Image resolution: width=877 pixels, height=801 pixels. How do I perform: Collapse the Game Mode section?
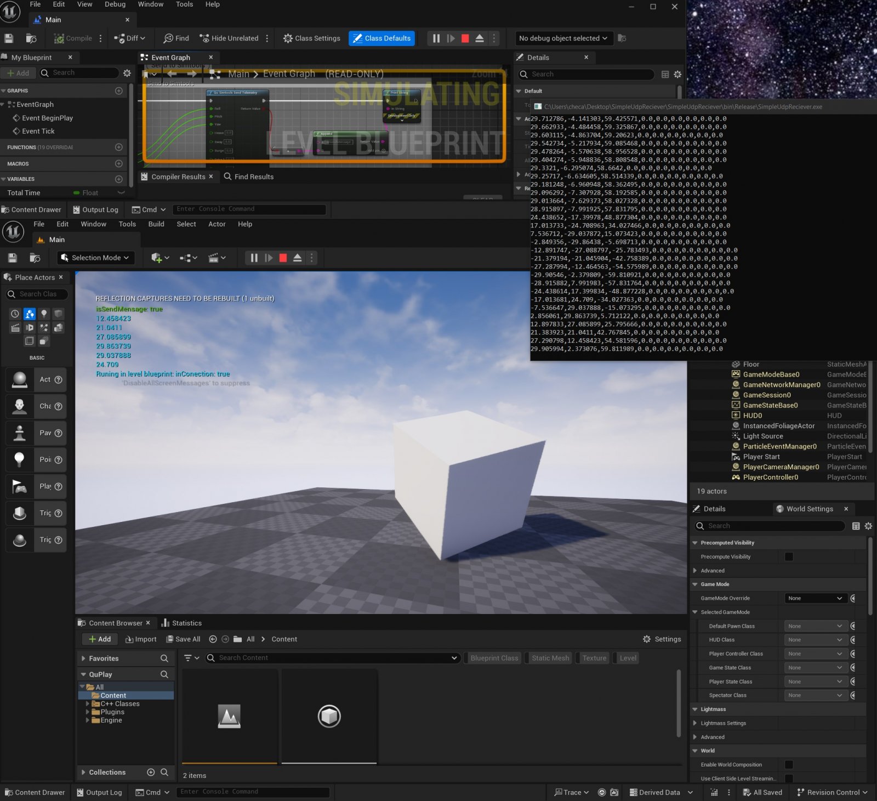click(695, 585)
